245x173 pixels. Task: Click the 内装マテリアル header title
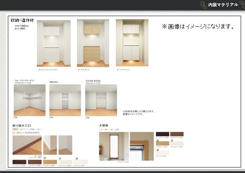coord(223,5)
